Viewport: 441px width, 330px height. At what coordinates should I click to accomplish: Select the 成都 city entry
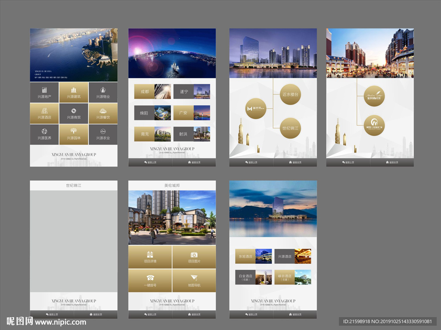pos(152,92)
